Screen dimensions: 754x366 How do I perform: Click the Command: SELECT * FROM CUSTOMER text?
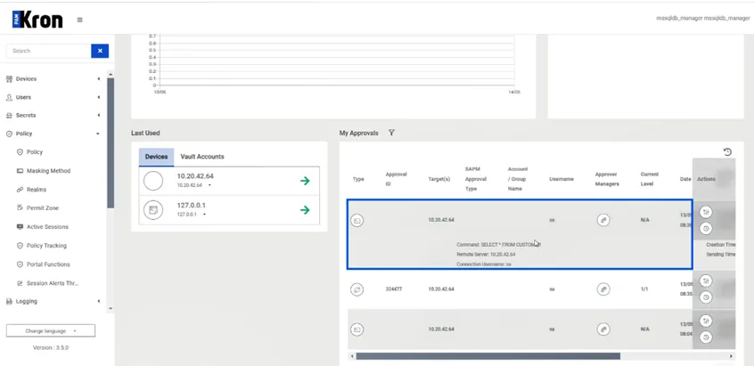coord(499,245)
